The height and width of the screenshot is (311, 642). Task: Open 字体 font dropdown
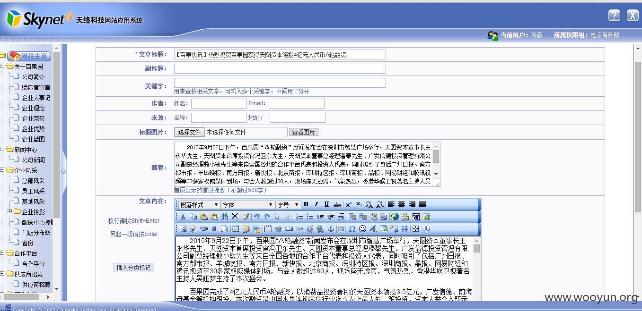pyautogui.click(x=248, y=205)
